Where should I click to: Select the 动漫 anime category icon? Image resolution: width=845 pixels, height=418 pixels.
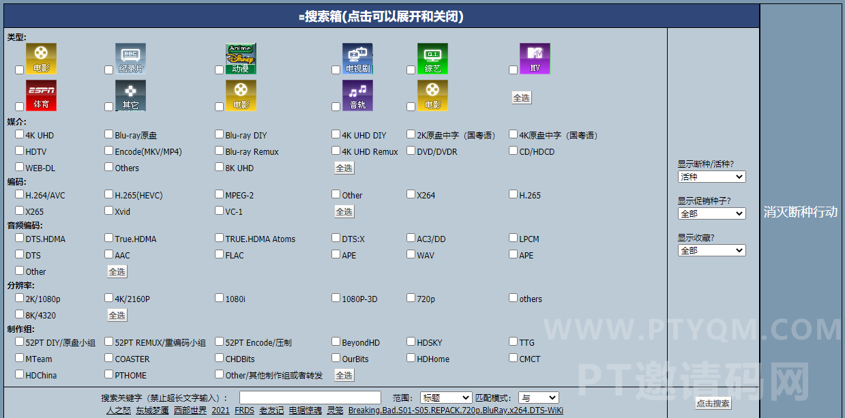(241, 59)
